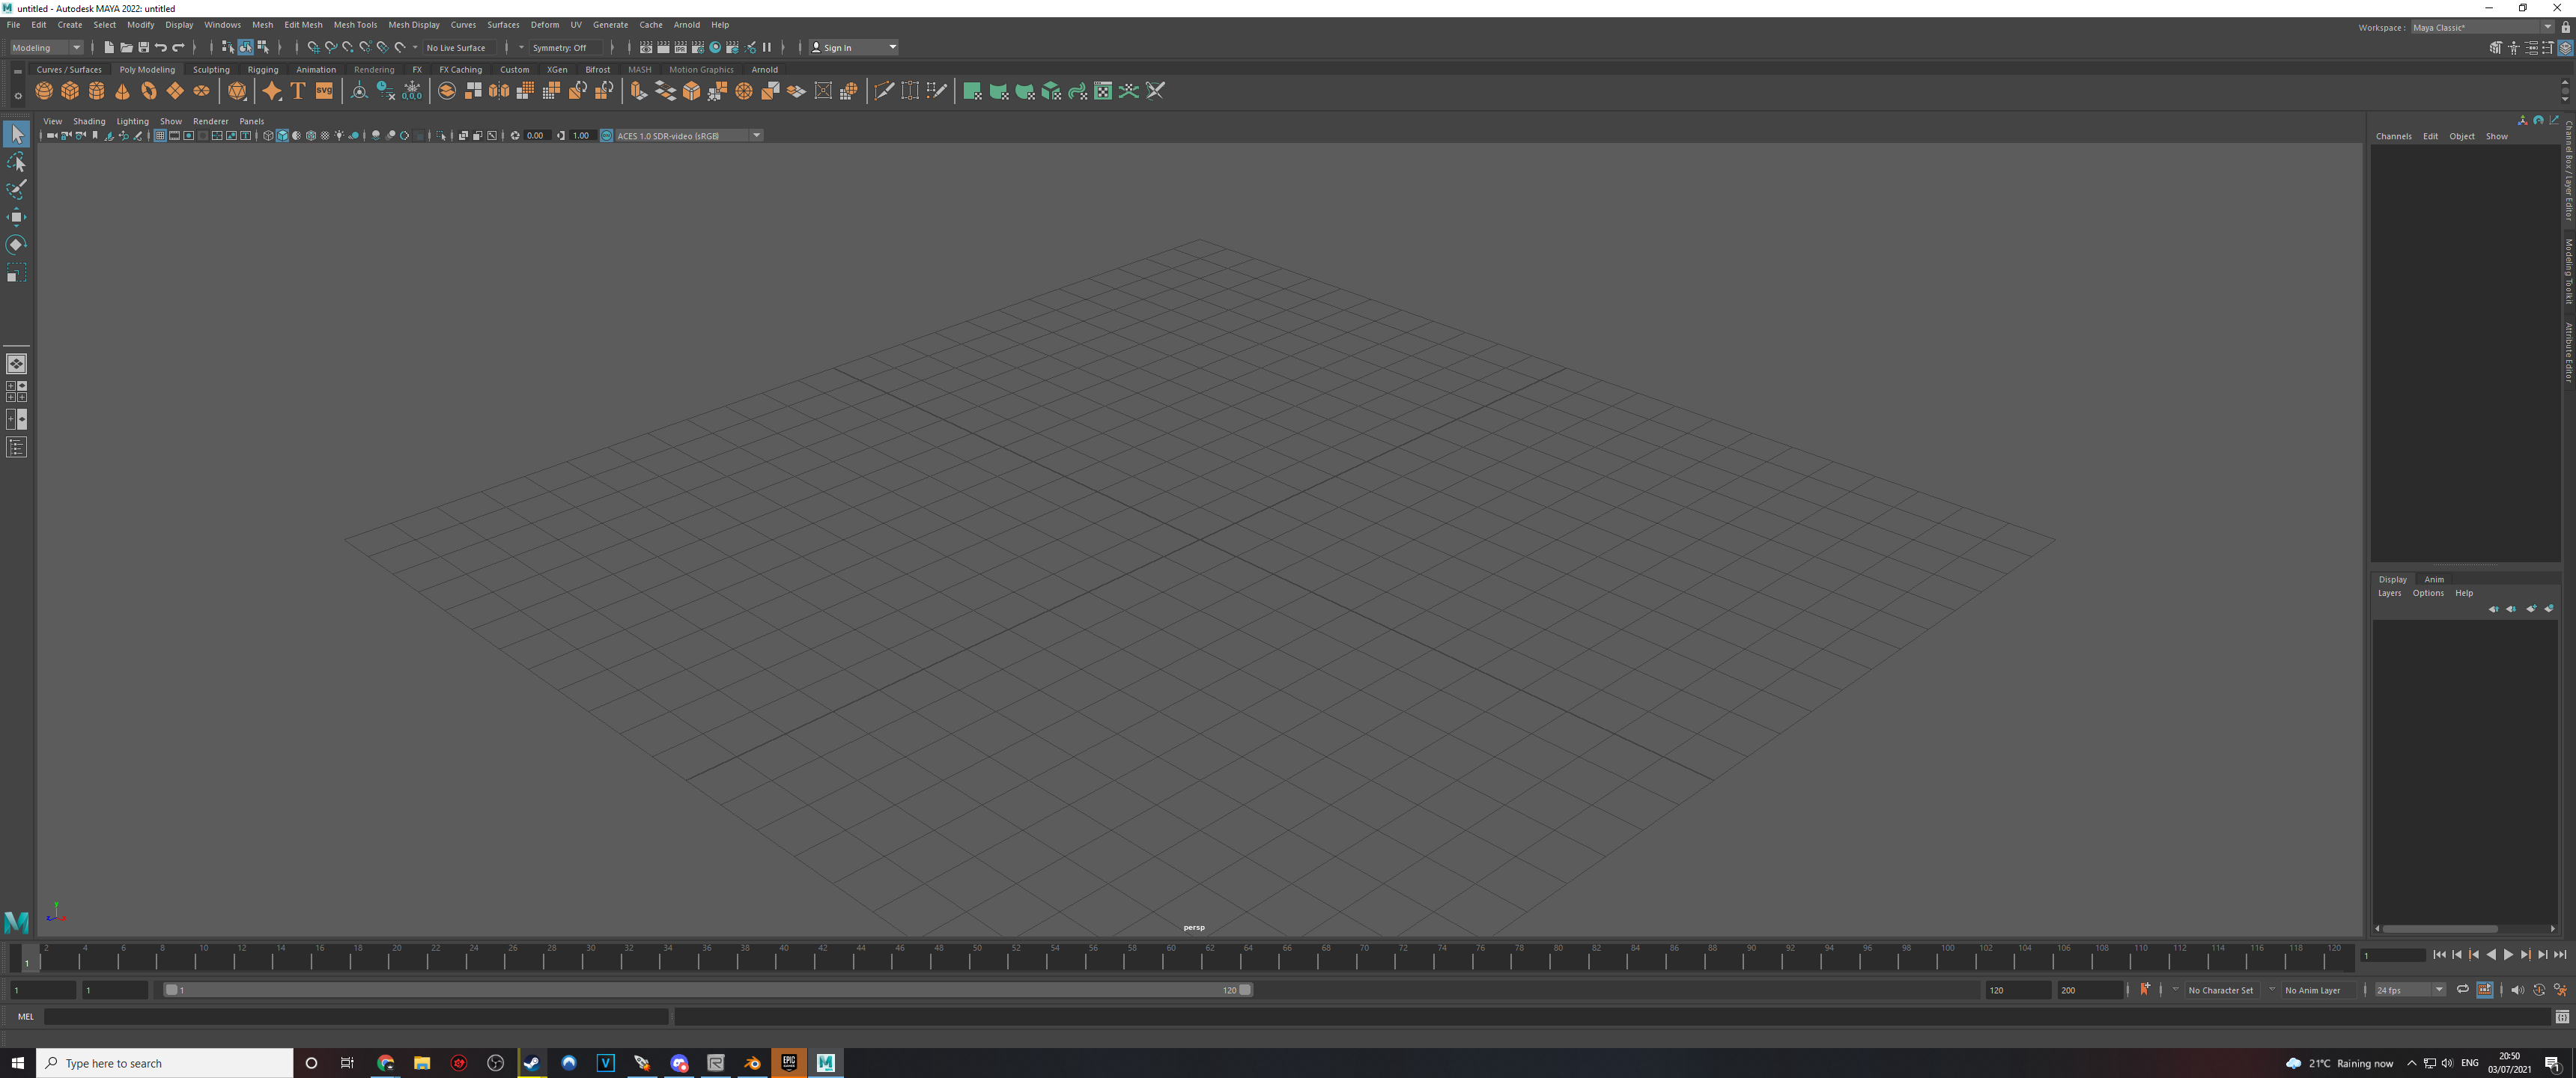Toggle cached playback button
The width and height of the screenshot is (2576, 1078).
(2484, 989)
